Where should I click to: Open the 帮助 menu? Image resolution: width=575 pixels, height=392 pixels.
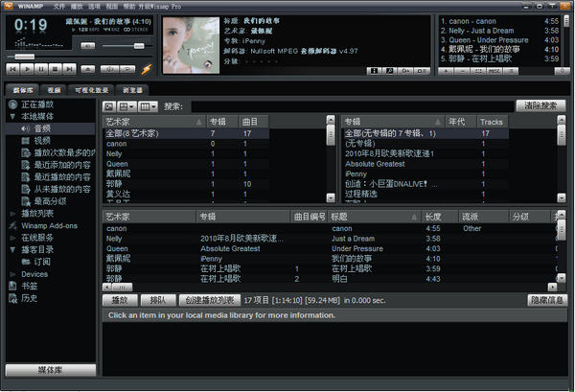(129, 7)
